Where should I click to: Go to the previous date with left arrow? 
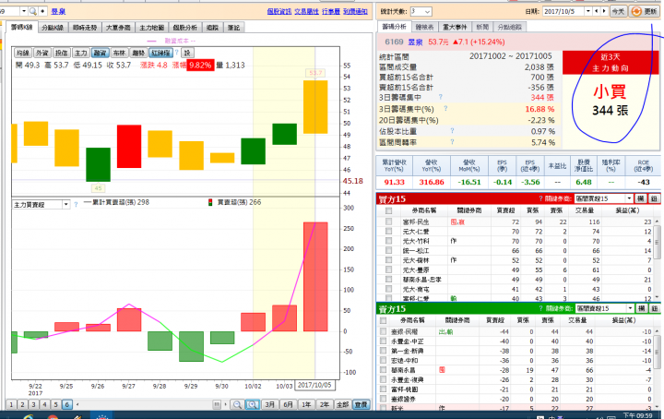(x=597, y=11)
